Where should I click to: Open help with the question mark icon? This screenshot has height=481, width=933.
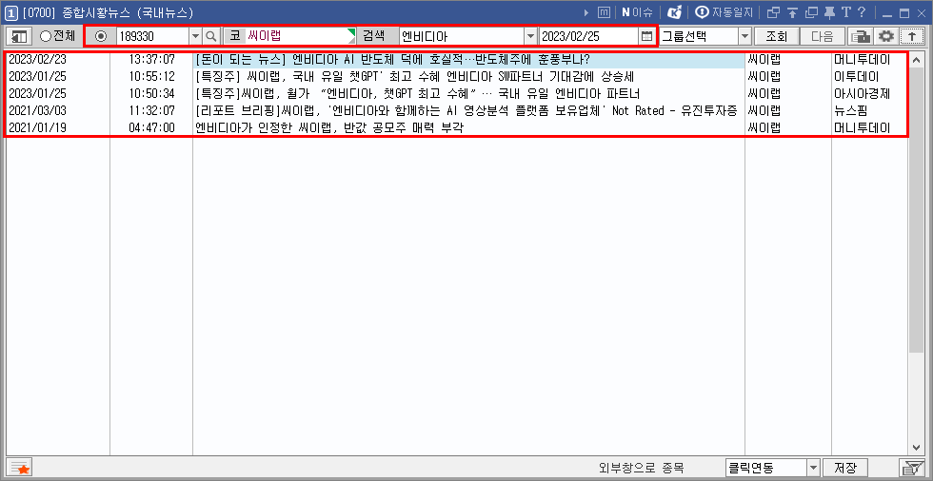pos(861,12)
